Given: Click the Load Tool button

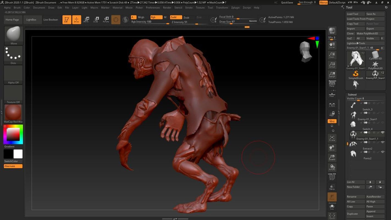Looking at the screenshot, I should (x=356, y=14).
